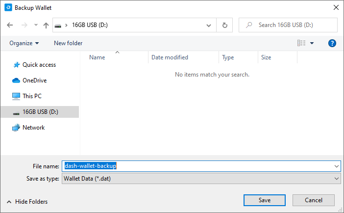Select Quick access in navigation pane
344x213 pixels.
point(39,65)
